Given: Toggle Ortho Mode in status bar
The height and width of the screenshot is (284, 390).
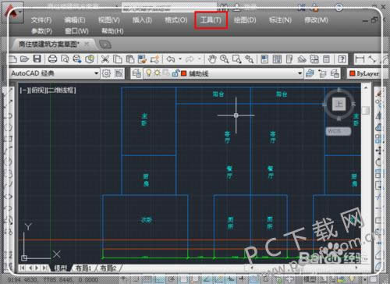Looking at the screenshot, I should pos(159,279).
